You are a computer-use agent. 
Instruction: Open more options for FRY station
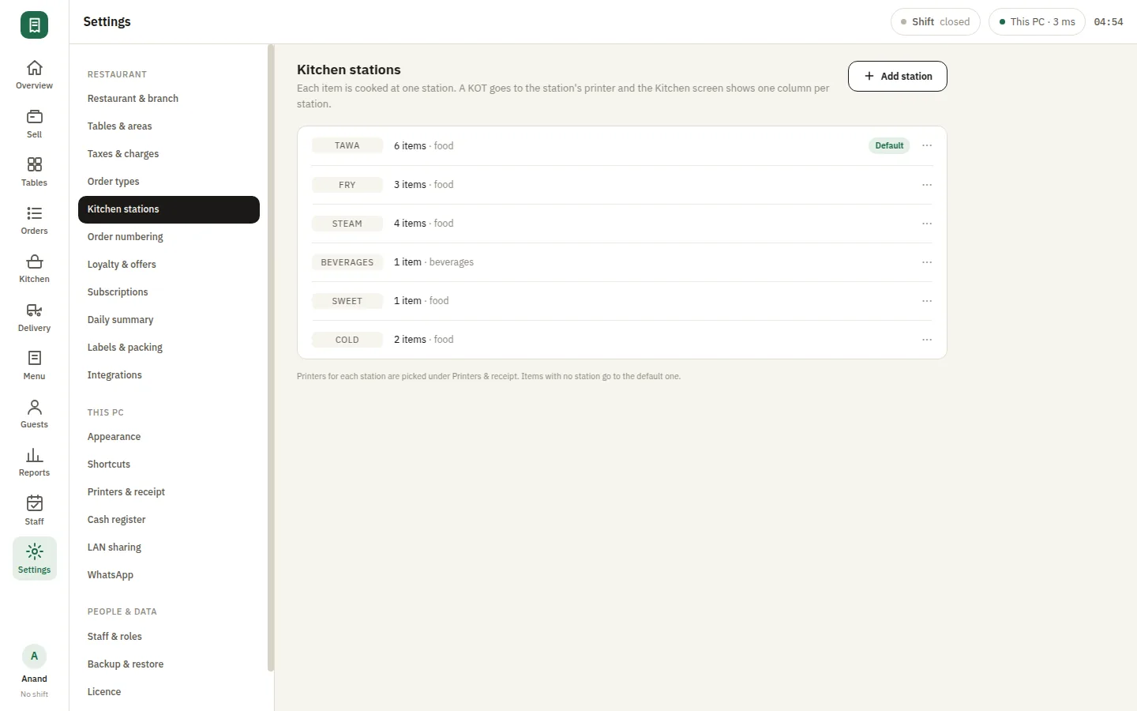point(927,185)
